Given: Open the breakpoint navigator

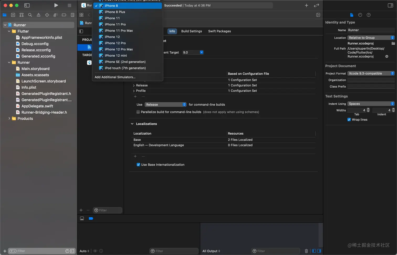Looking at the screenshot, I should tap(64, 15).
